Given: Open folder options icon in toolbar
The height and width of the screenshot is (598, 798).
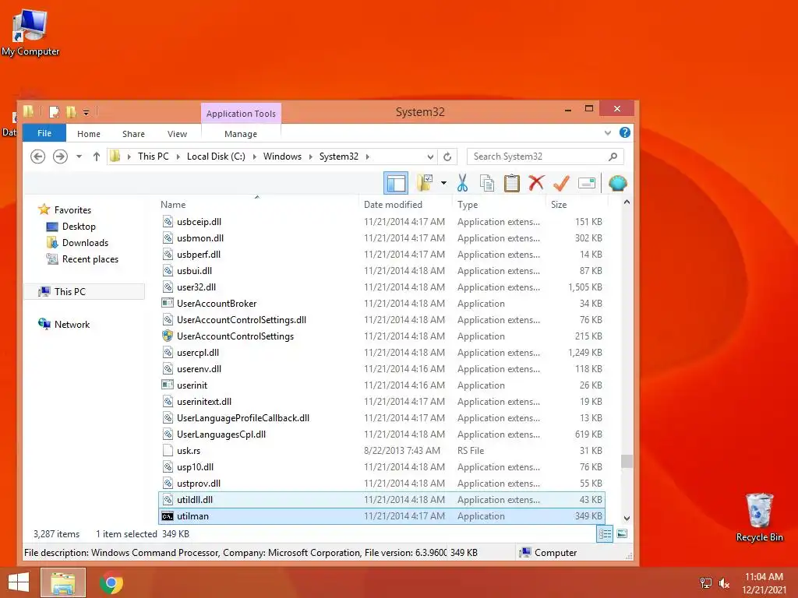Looking at the screenshot, I should tap(425, 183).
